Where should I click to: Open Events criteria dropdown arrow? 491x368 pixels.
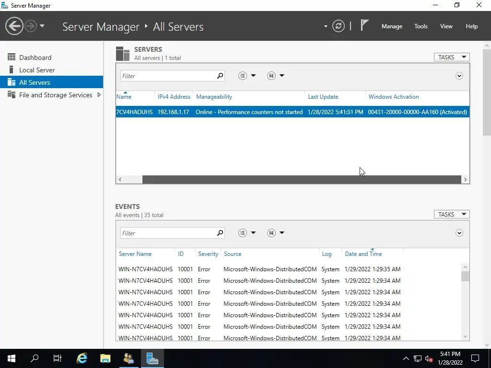[253, 233]
